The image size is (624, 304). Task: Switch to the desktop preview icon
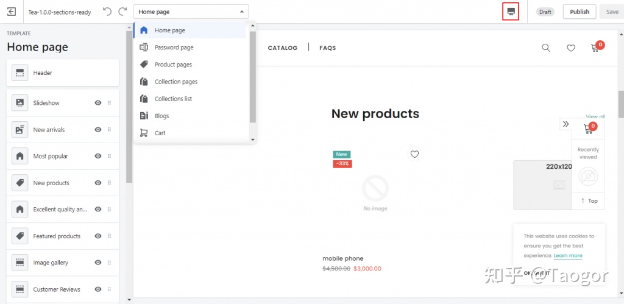[x=511, y=12]
